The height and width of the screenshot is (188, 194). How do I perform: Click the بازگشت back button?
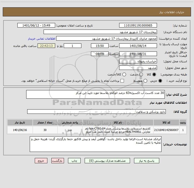coord(58,161)
